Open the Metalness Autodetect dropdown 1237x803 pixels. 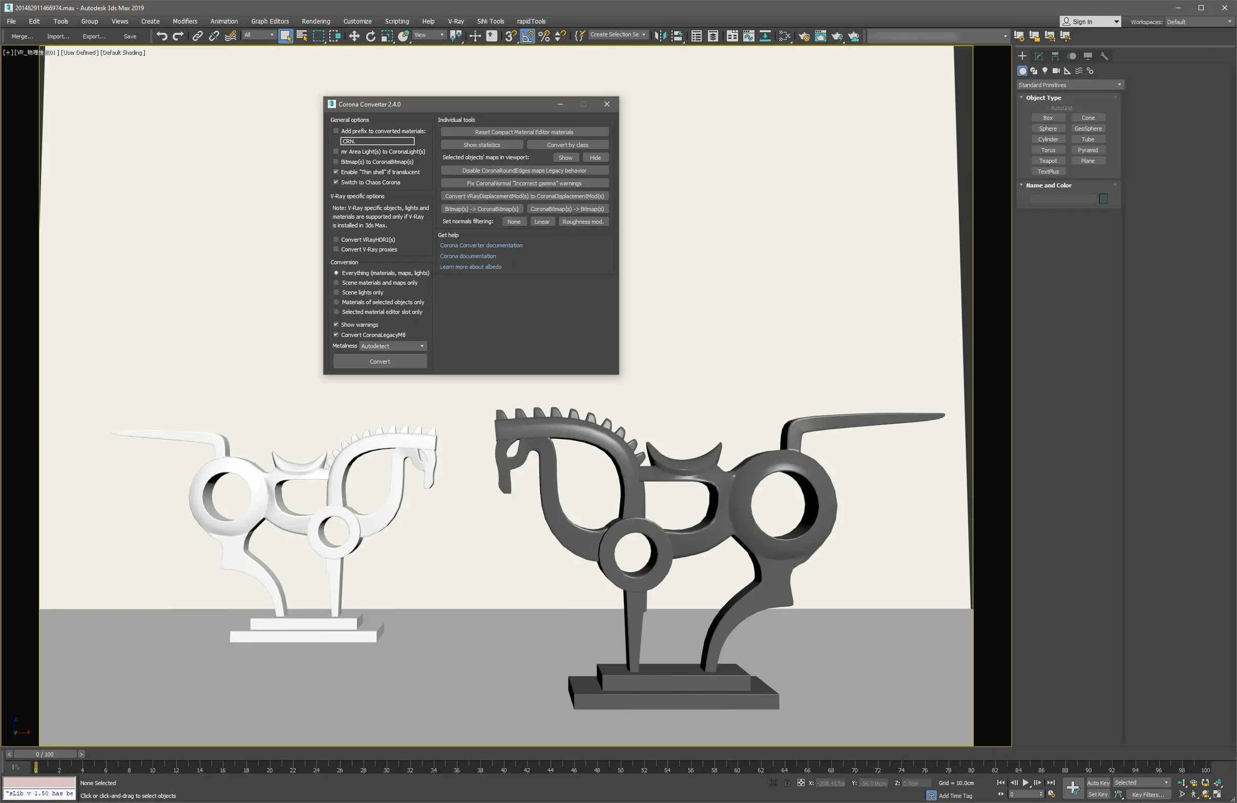pyautogui.click(x=392, y=346)
